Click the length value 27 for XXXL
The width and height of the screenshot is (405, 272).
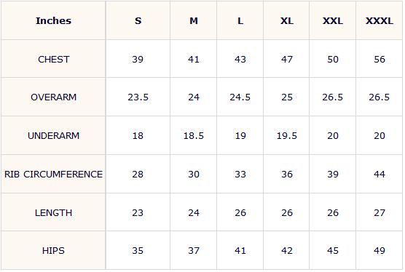coord(380,212)
